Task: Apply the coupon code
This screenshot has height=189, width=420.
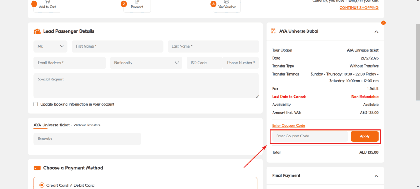Action: 365,136
